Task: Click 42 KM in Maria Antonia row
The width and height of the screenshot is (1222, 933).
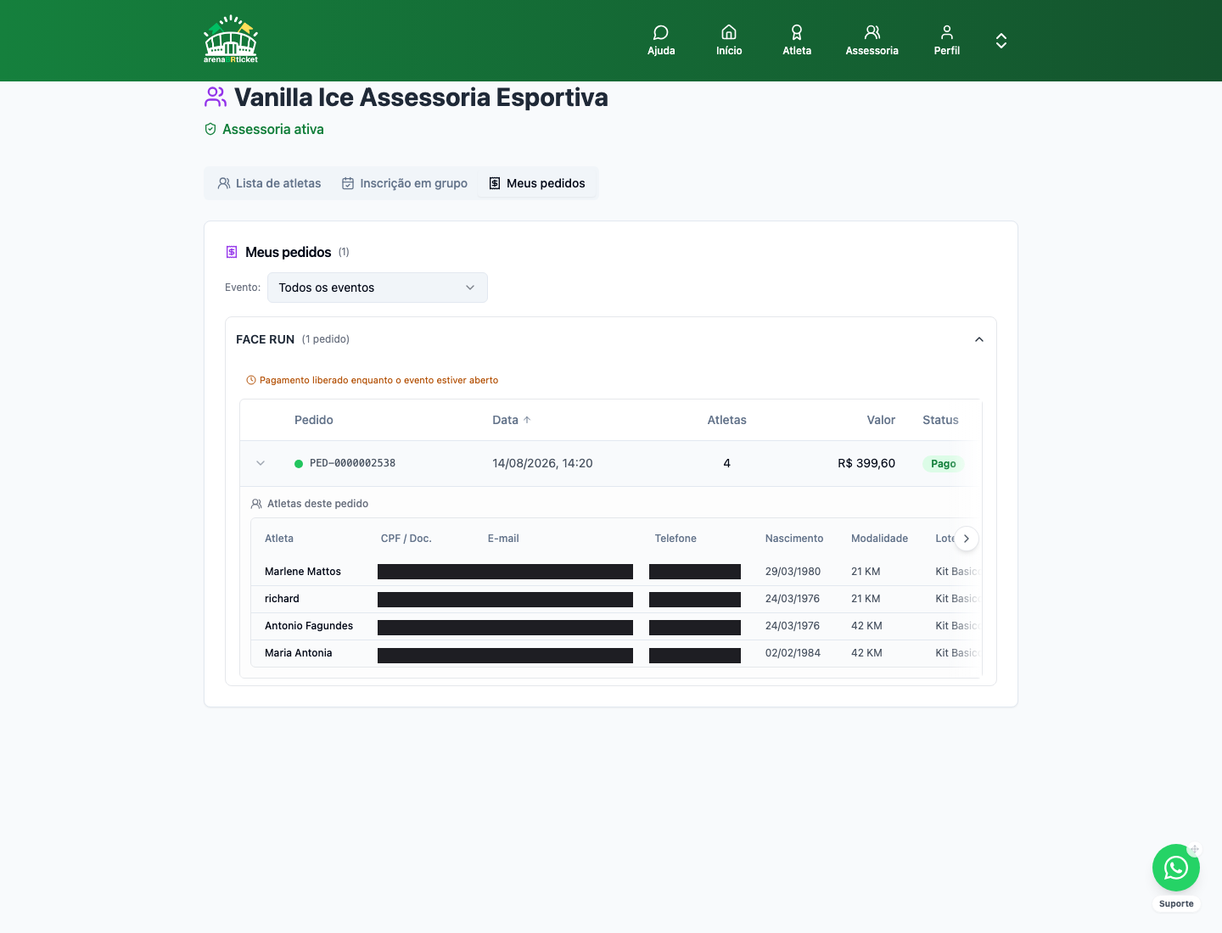Action: tap(866, 653)
